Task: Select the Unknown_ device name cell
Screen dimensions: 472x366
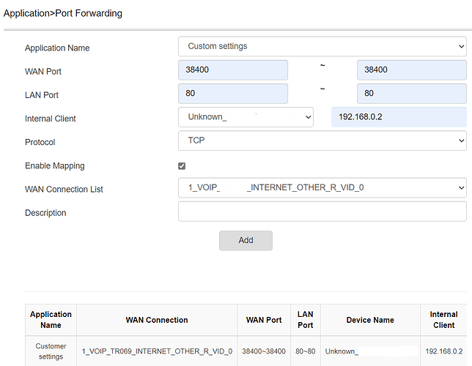Action: click(x=370, y=351)
